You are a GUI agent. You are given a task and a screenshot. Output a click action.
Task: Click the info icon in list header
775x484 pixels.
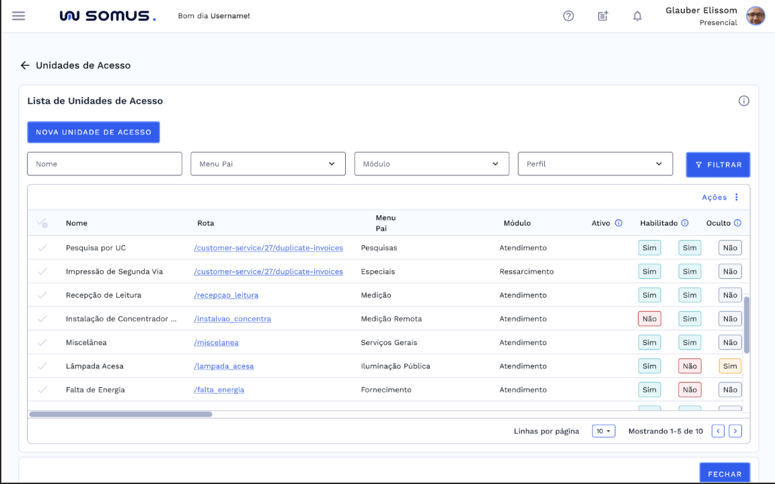[x=743, y=101]
